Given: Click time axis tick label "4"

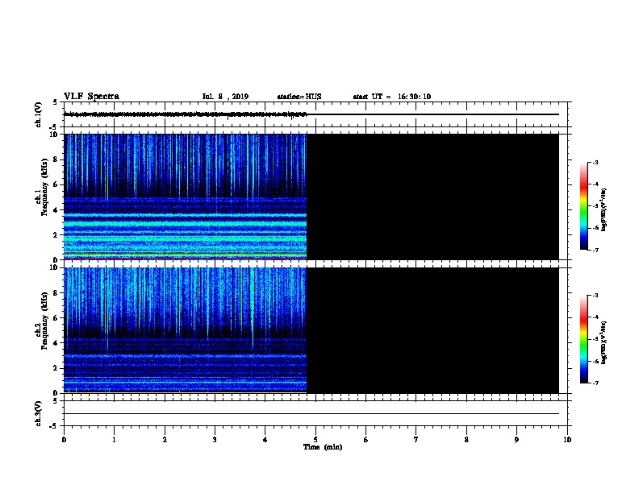Looking at the screenshot, I should 265,440.
